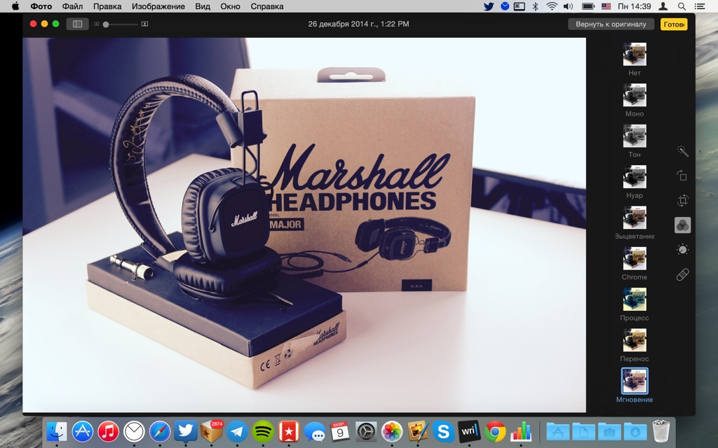Click the zoom-in image icon beside slider
This screenshot has width=718, height=448.
pyautogui.click(x=144, y=24)
